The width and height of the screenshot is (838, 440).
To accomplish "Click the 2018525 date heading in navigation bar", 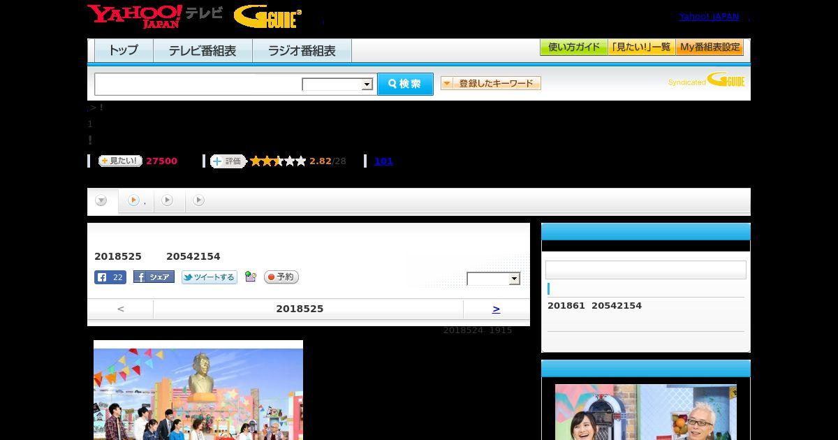I will point(300,309).
